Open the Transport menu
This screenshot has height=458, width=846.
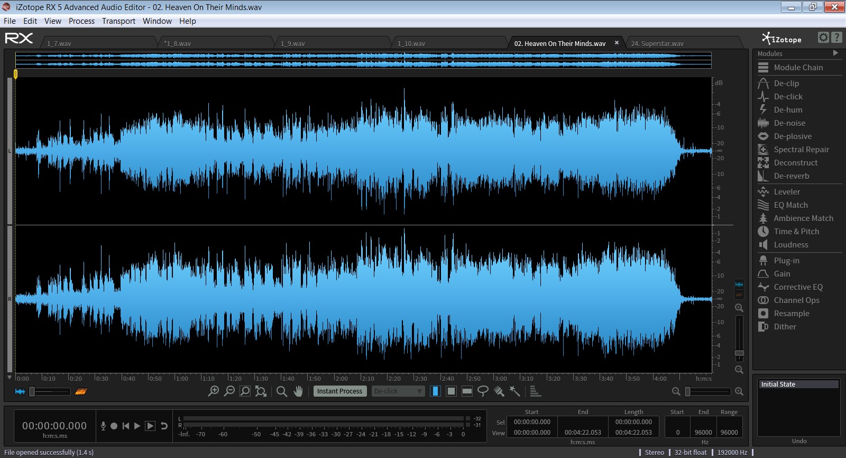(118, 21)
